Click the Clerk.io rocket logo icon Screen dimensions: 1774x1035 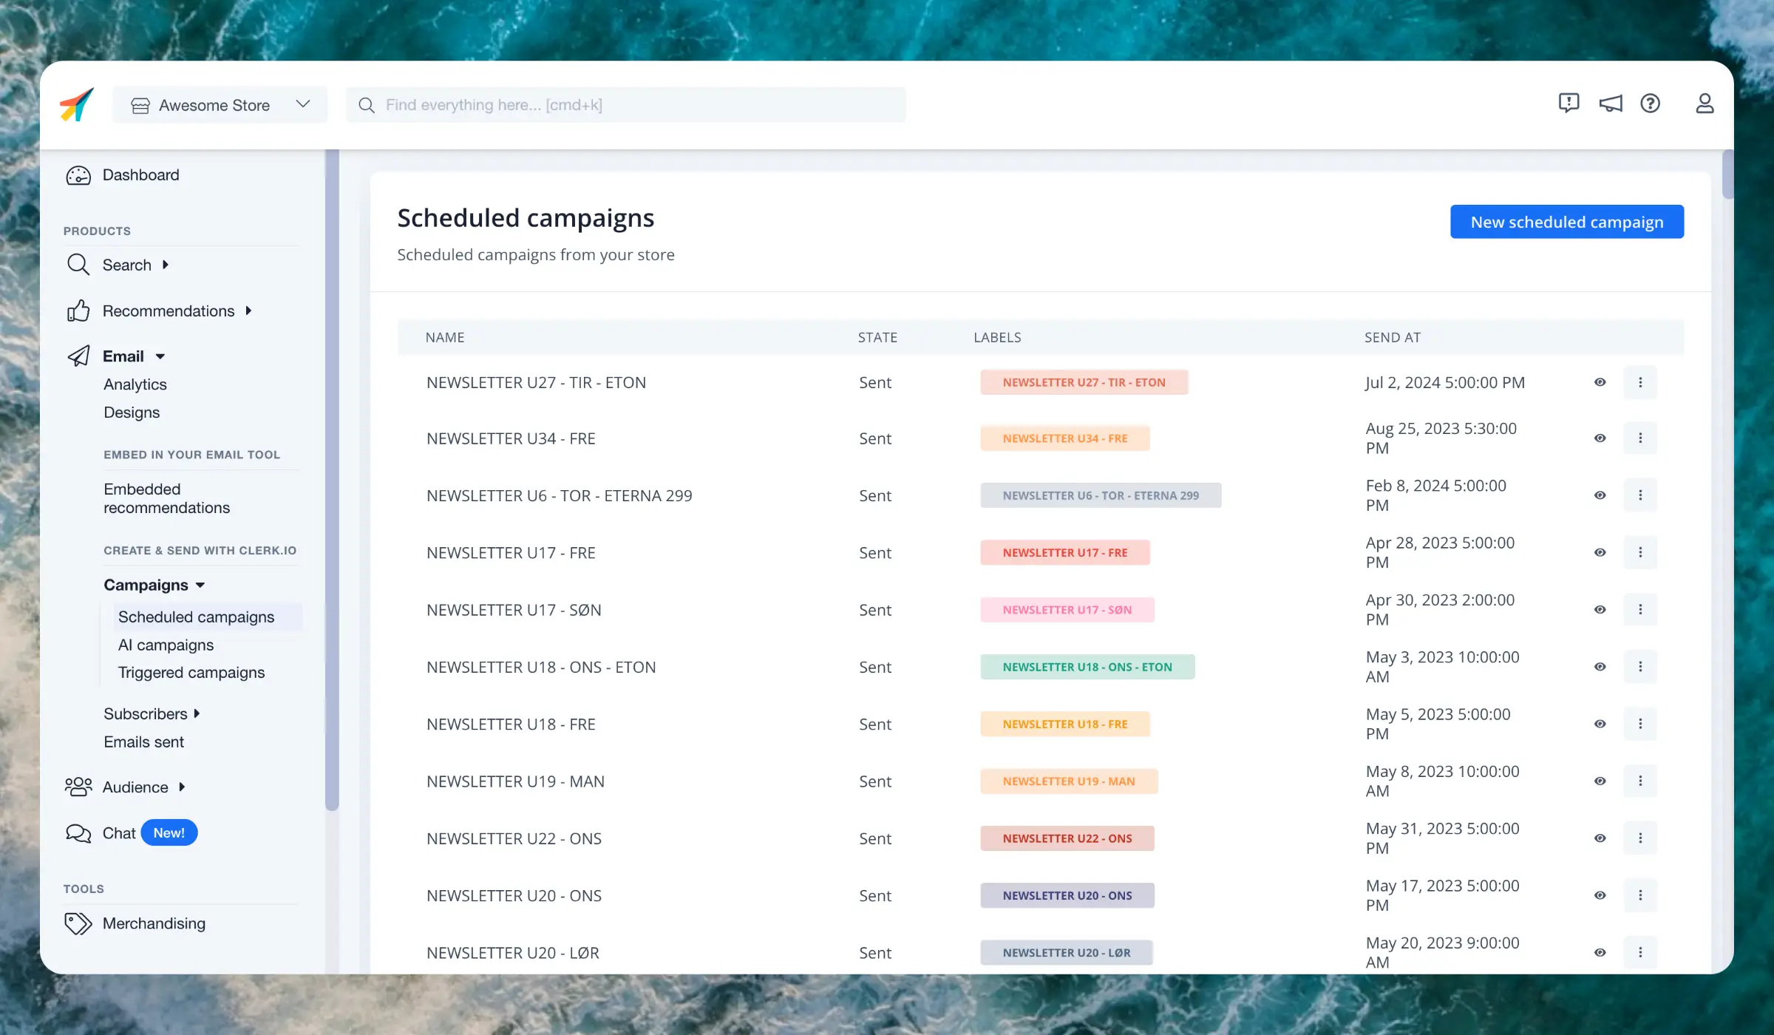76,105
